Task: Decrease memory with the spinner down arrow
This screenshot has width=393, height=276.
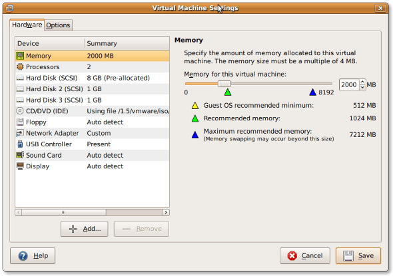Action: pyautogui.click(x=362, y=87)
